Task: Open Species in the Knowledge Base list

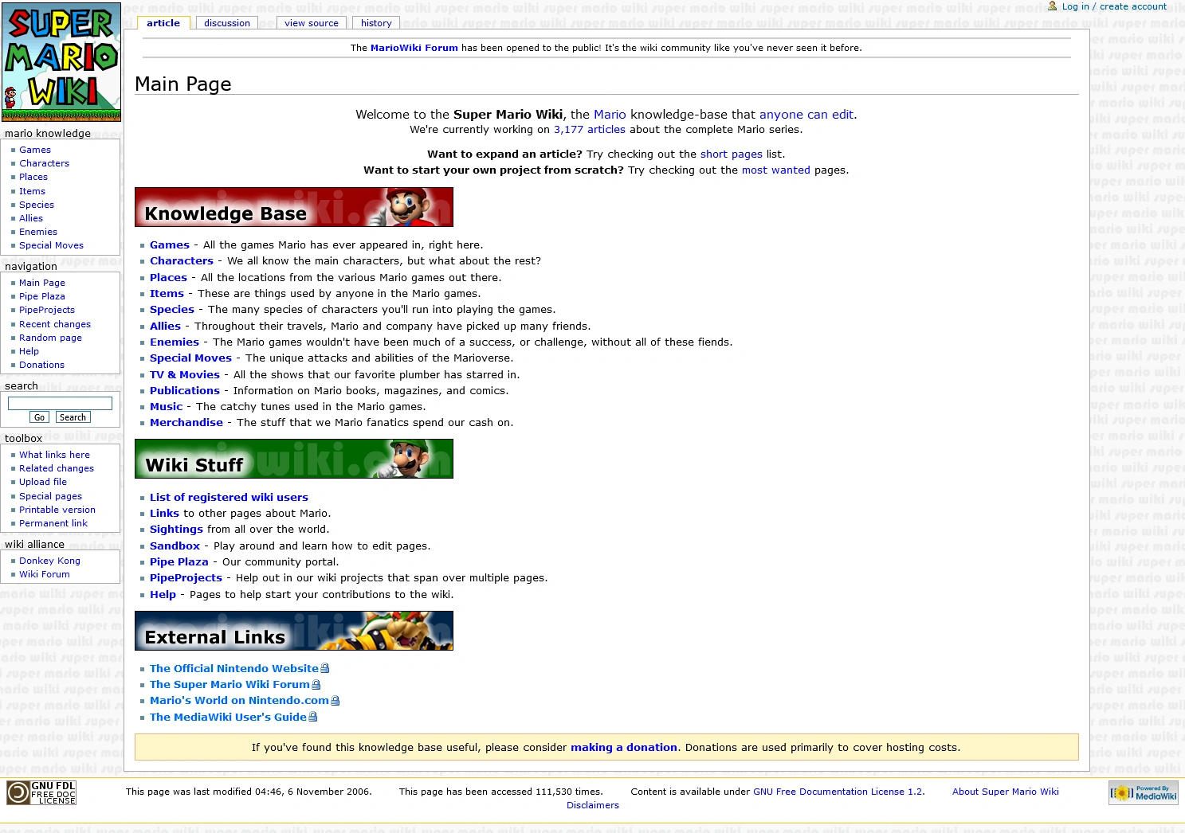Action: tap(172, 310)
